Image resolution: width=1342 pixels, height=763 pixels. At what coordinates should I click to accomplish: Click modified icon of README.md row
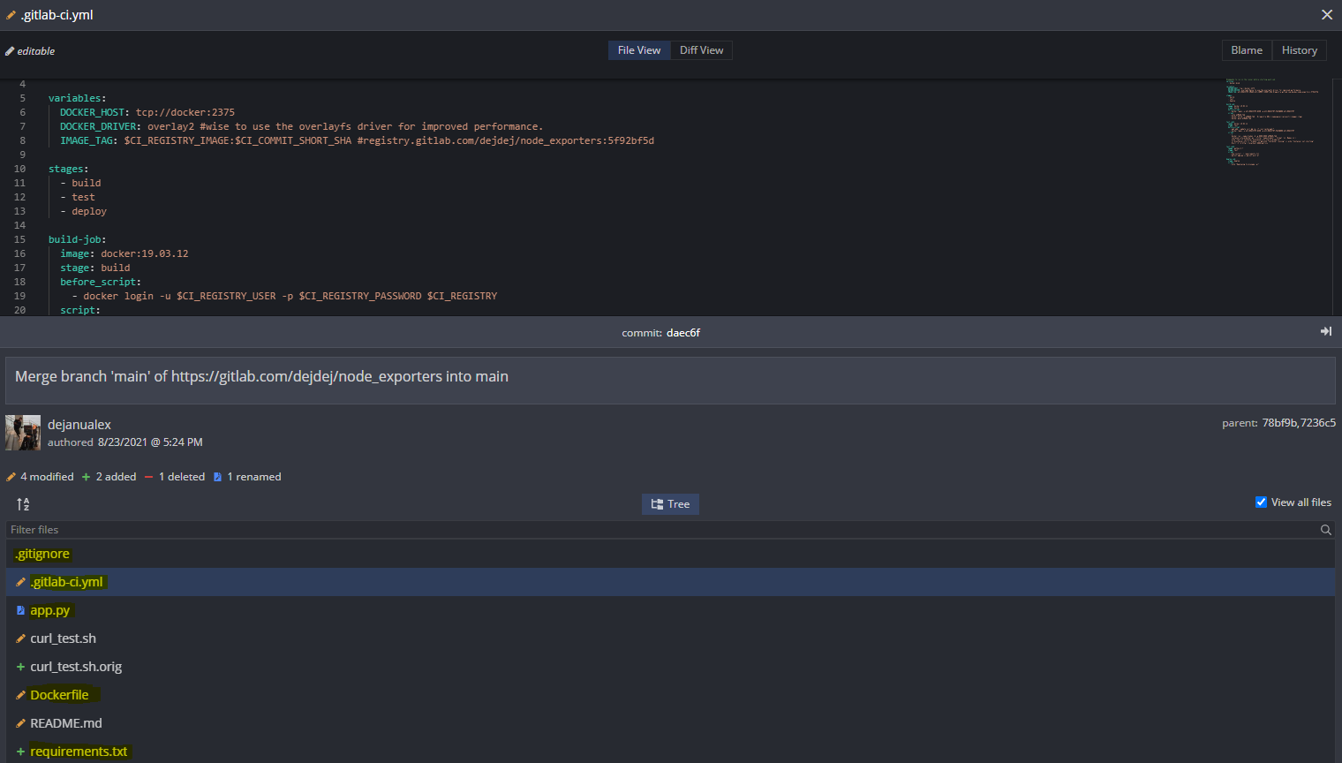pyautogui.click(x=20, y=723)
